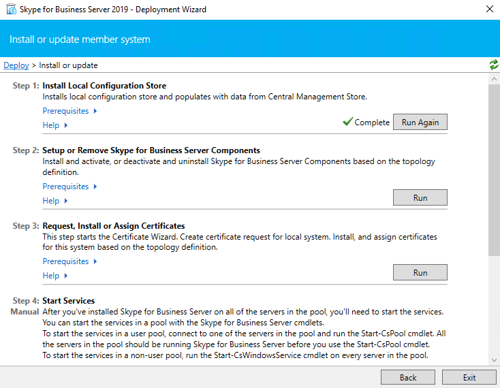
Task: Exit the Deployment Wizard
Action: (x=469, y=377)
